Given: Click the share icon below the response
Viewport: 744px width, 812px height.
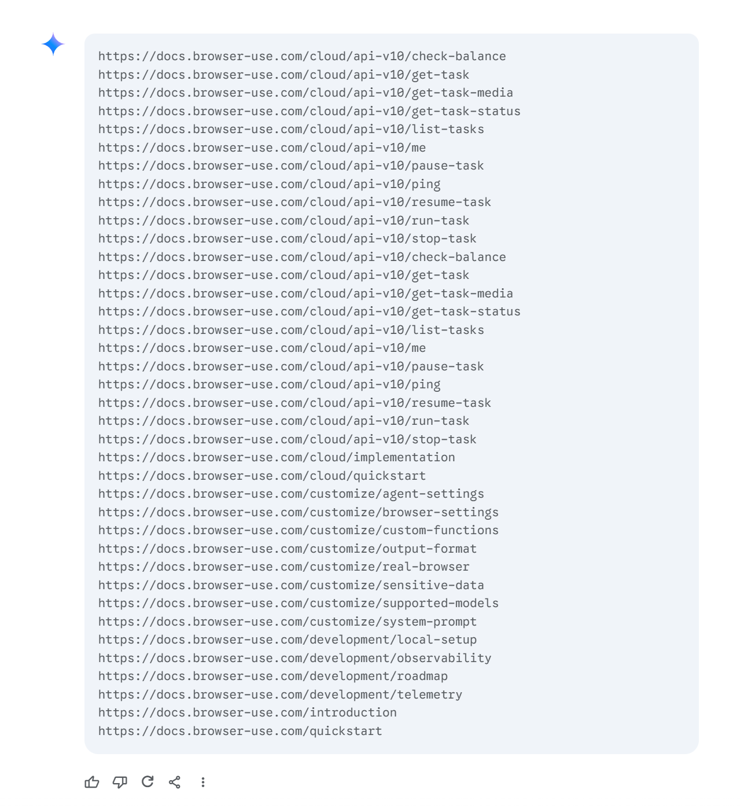Looking at the screenshot, I should [x=175, y=782].
